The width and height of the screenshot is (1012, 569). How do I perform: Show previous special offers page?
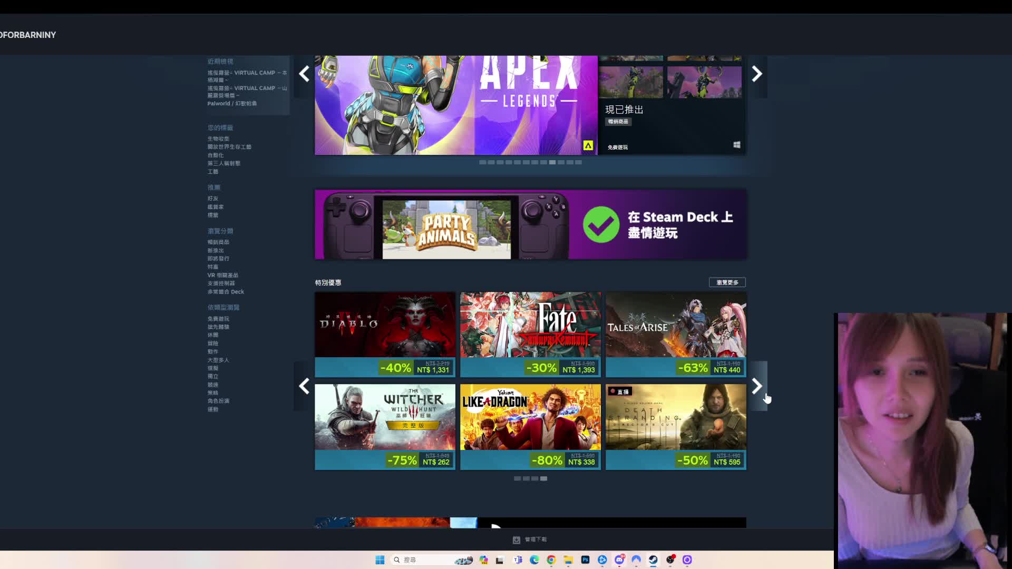(x=304, y=386)
